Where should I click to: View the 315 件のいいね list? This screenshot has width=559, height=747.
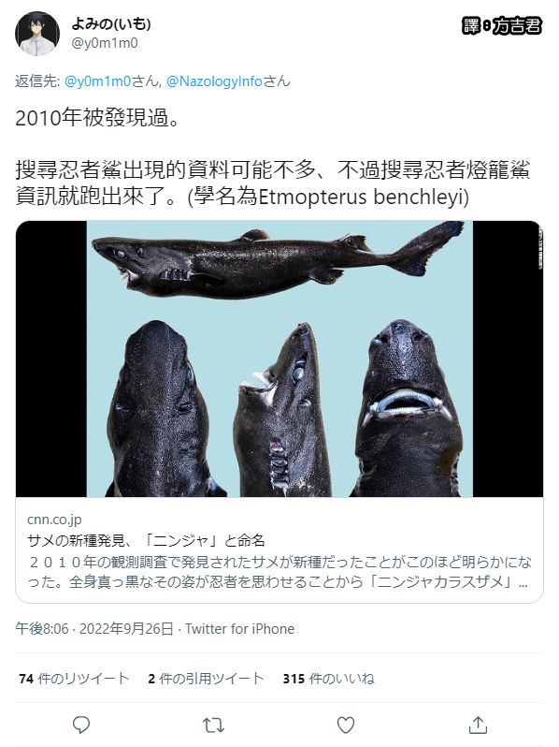click(329, 679)
